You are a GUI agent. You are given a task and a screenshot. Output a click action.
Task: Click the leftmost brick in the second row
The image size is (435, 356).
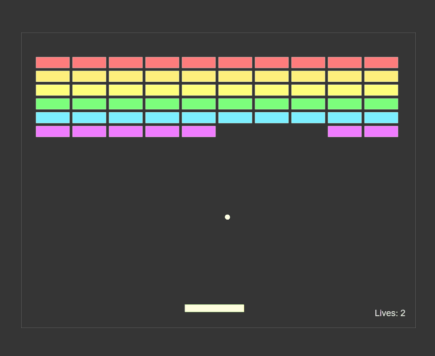click(53, 76)
